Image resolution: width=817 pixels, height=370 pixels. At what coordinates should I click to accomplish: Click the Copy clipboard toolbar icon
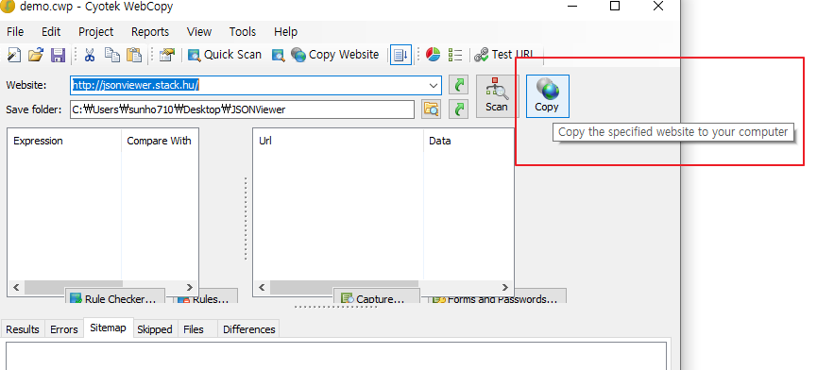[x=112, y=55]
